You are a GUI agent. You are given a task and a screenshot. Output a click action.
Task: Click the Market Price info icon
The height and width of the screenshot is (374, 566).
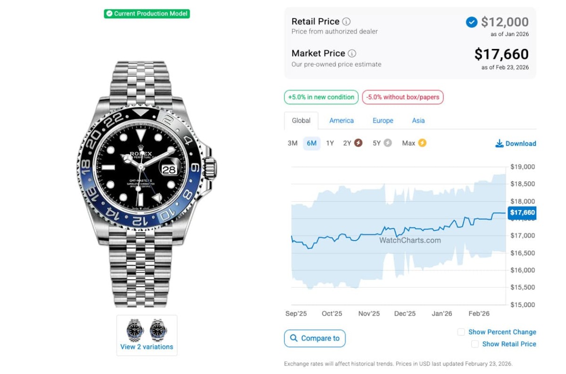[x=352, y=54]
